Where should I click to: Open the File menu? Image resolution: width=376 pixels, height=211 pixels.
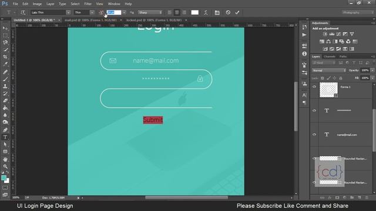[15, 4]
